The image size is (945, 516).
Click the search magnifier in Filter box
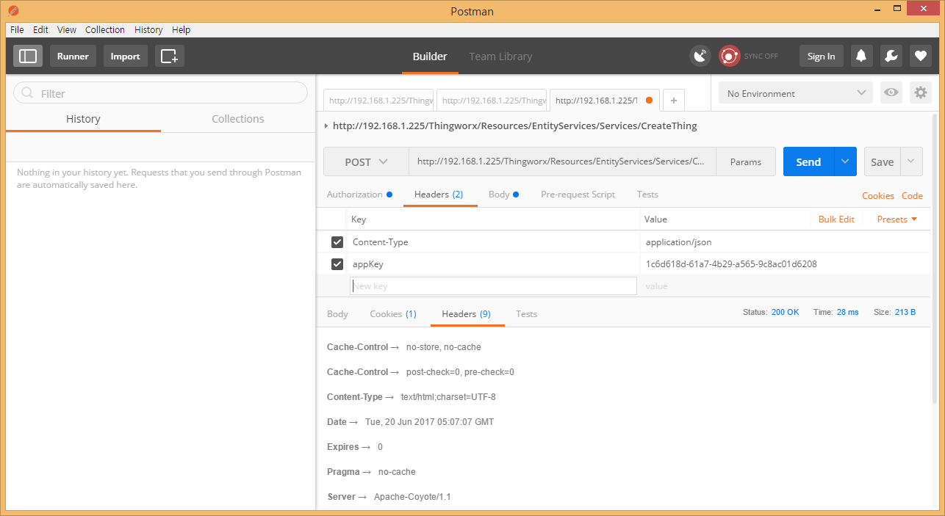point(28,93)
